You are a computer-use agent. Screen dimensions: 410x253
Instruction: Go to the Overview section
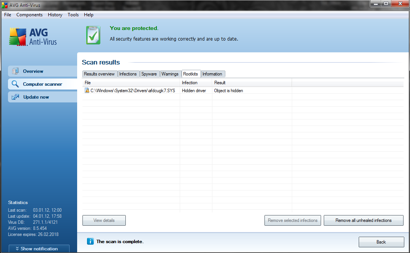coord(43,71)
